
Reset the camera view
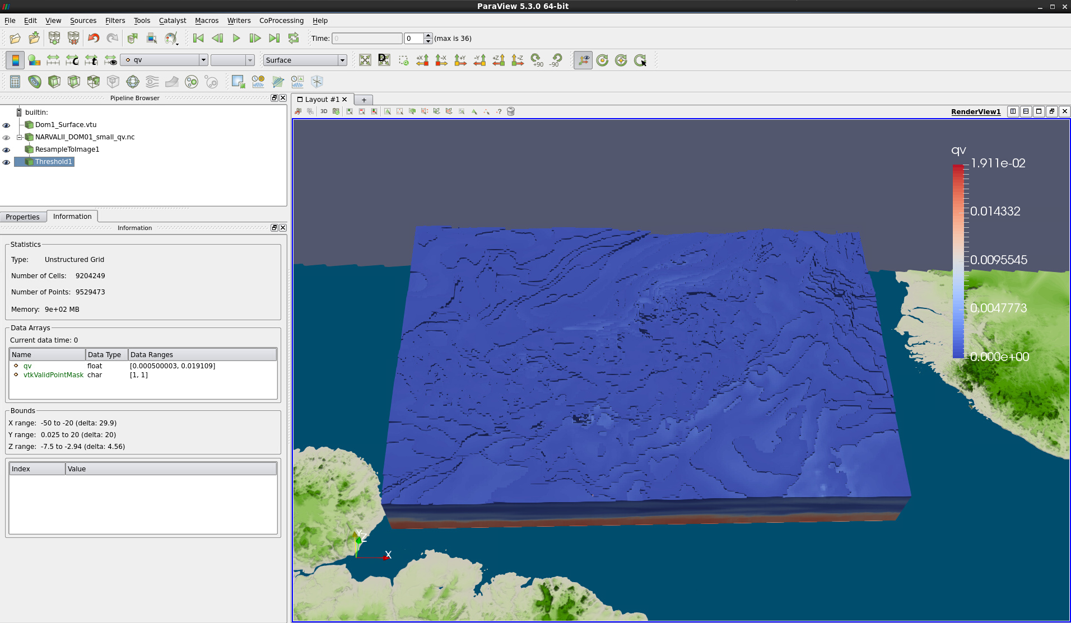point(365,60)
